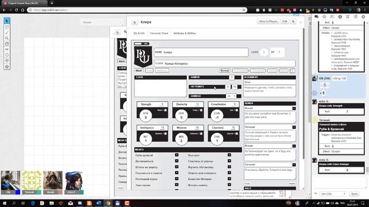Viewport: 369px width, 207px height.
Task: Open the measure ruler tool
Action: 7,44
